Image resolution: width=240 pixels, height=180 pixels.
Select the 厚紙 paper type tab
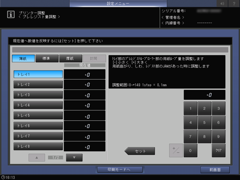point(71,58)
